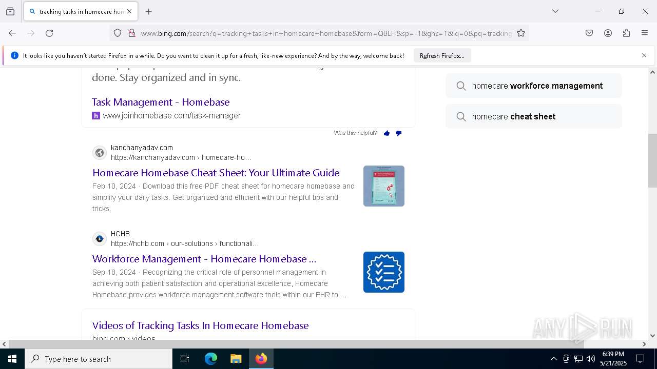This screenshot has height=369, width=657.
Task: Click the HCHB checklist badge thumbnail
Action: pos(384,272)
